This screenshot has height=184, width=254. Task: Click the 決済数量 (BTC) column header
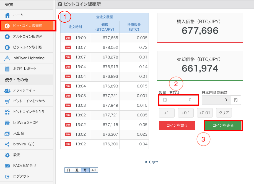click(134, 27)
